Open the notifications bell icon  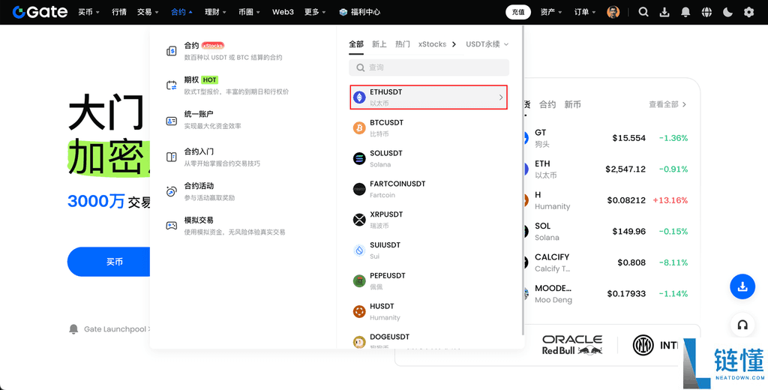[685, 12]
